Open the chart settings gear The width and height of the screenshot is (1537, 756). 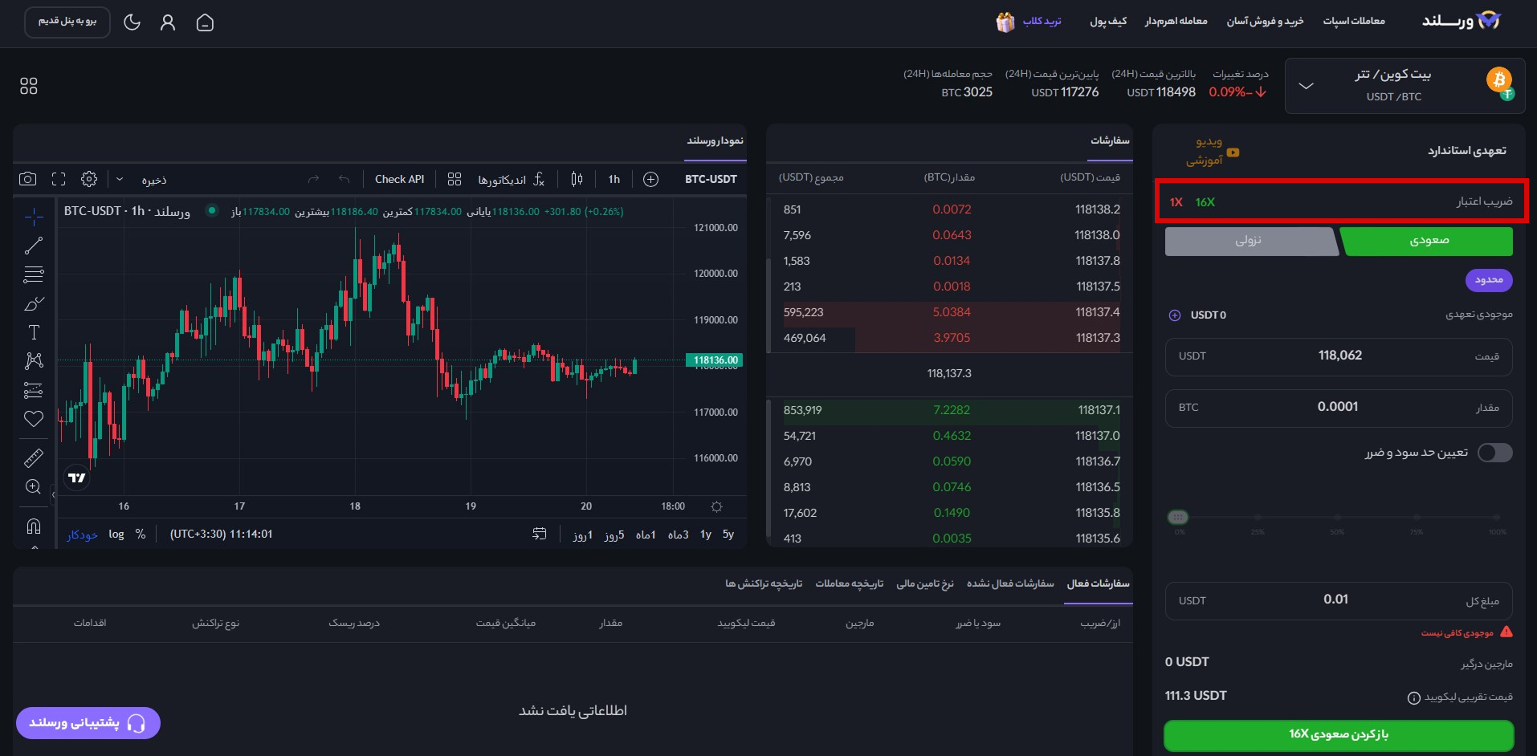click(89, 180)
